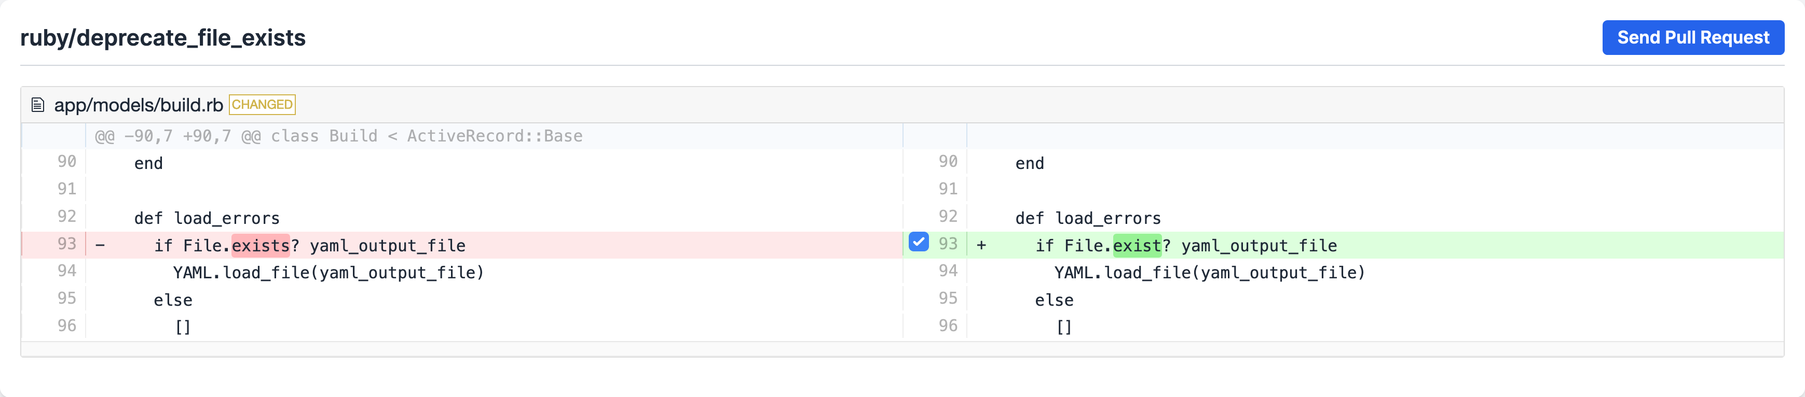Click the minus sign on removed line 93
1805x397 pixels.
point(100,245)
